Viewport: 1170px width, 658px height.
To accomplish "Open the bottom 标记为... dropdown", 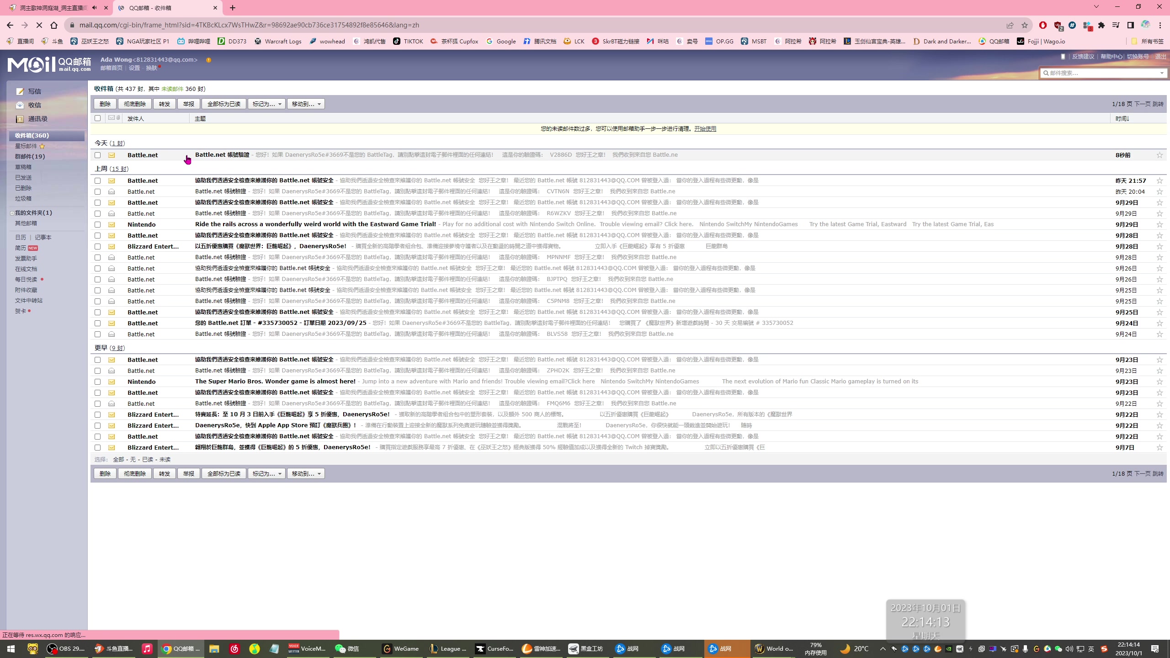I will (266, 474).
